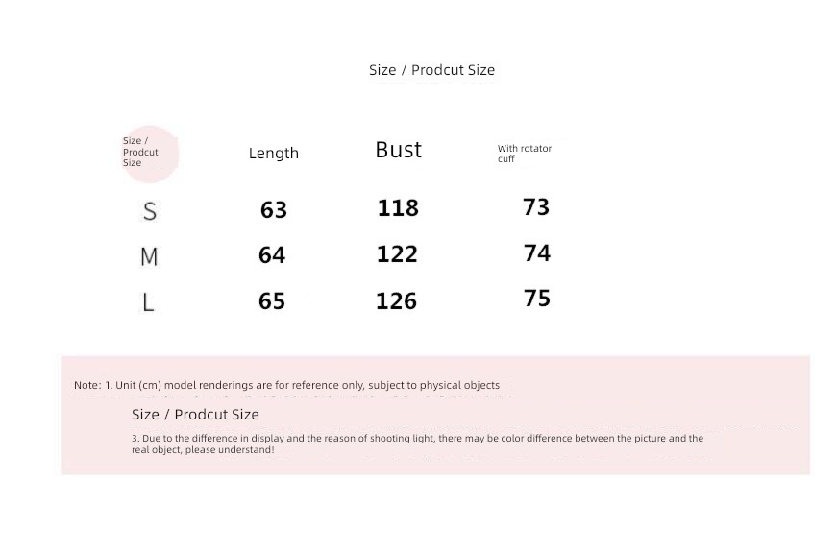Click the length value 65
Screen dimensions: 837x551
tap(272, 300)
